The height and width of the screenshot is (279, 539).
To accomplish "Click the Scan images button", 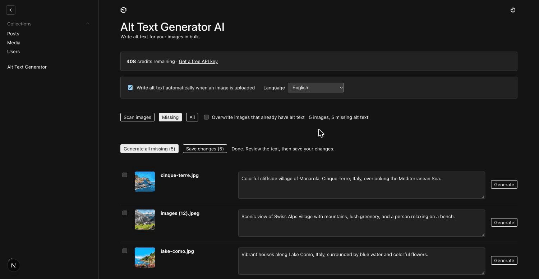I will 137,117.
